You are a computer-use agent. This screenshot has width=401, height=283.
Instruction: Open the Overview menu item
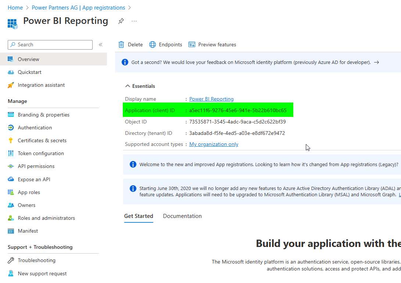pos(53,59)
